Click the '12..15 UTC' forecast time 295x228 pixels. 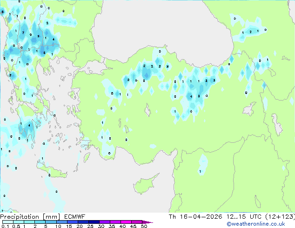pyautogui.click(x=244, y=217)
